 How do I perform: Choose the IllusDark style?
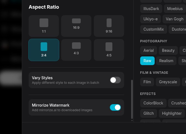151,9
